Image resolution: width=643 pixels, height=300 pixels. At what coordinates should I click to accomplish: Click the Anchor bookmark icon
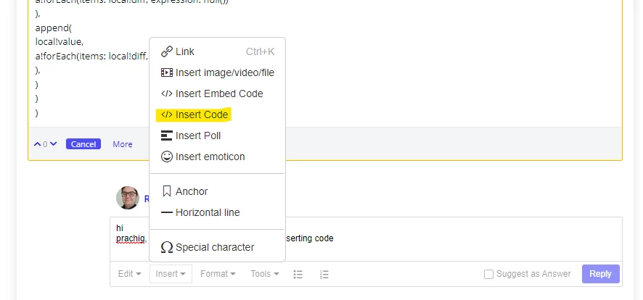coord(166,191)
